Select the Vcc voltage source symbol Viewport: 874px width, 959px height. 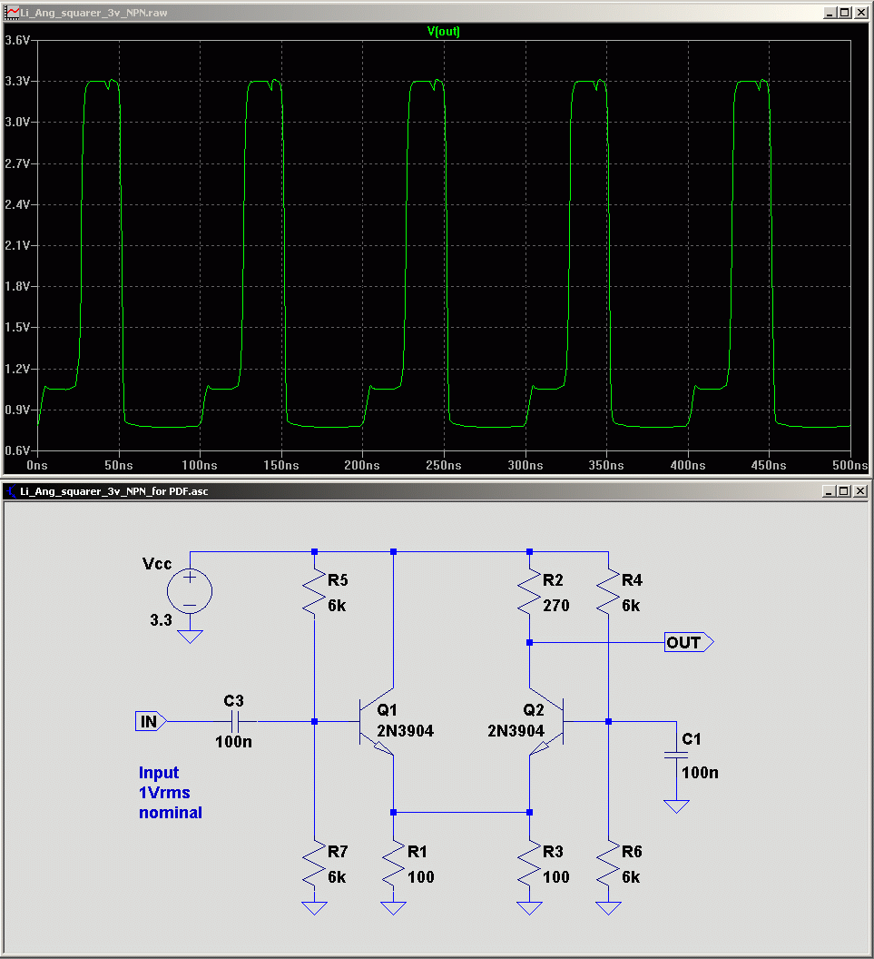(x=190, y=591)
